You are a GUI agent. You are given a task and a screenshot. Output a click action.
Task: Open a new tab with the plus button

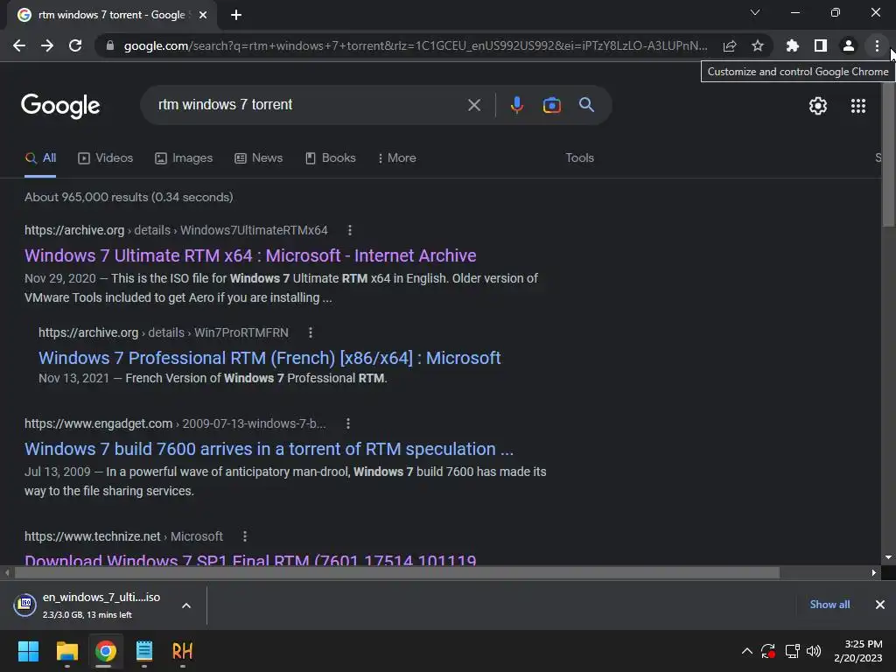(x=236, y=15)
